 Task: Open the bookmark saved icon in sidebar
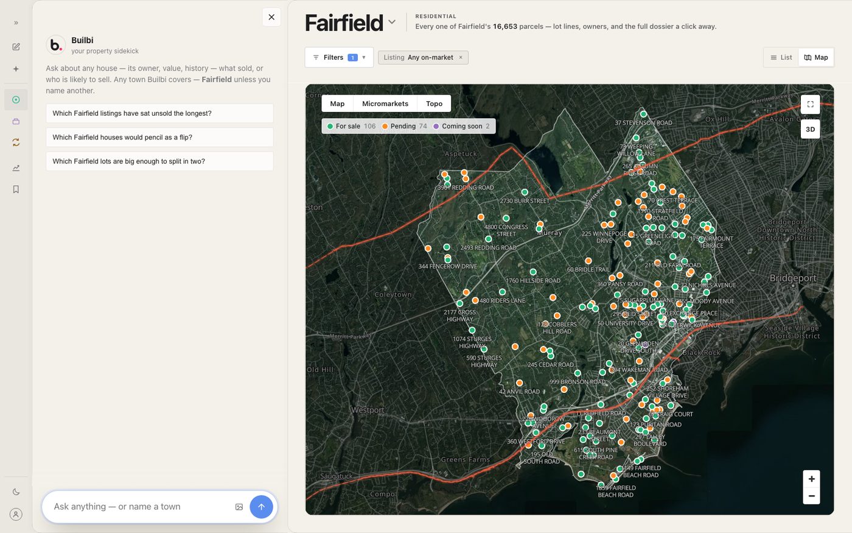pyautogui.click(x=16, y=189)
